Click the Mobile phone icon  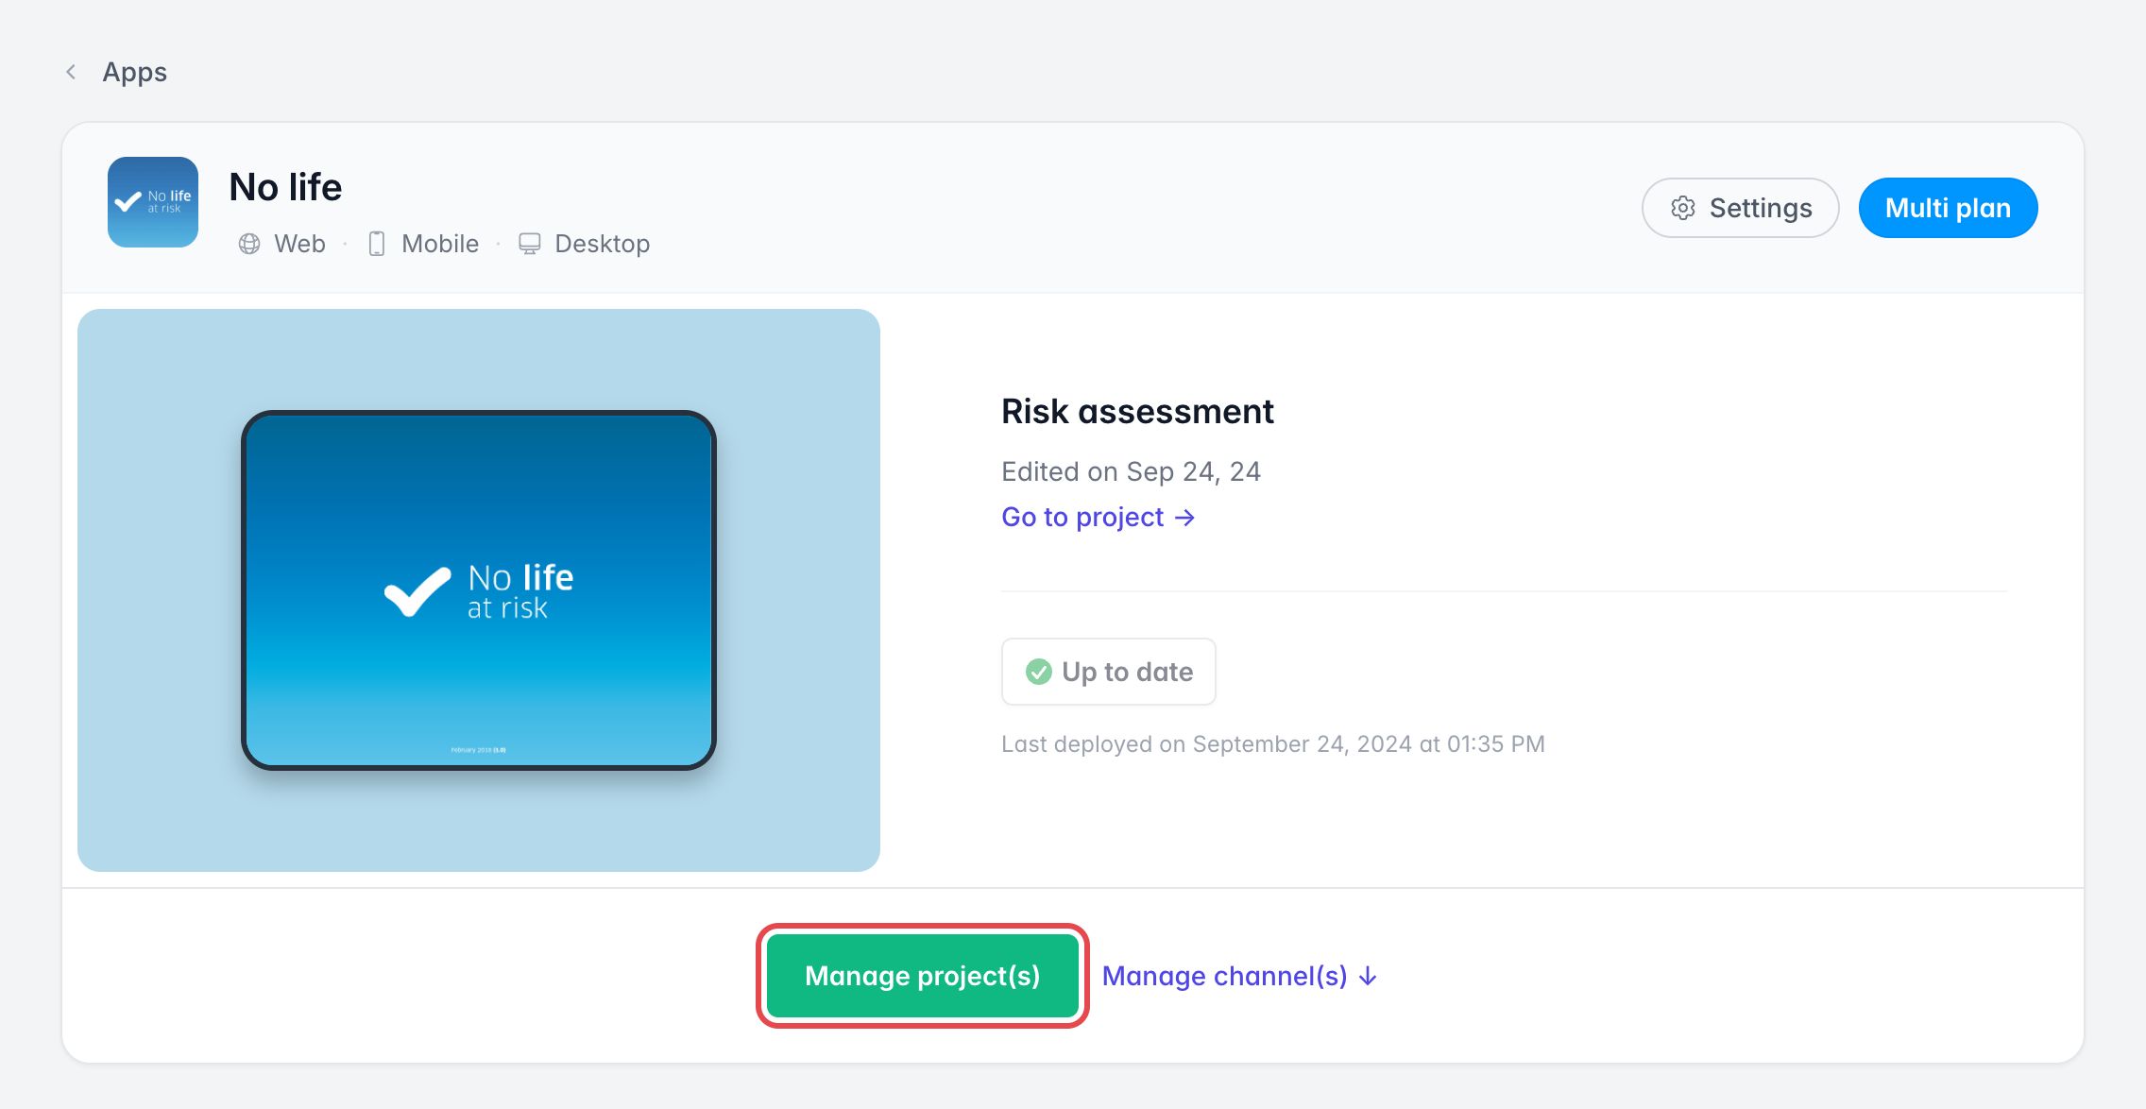377,244
